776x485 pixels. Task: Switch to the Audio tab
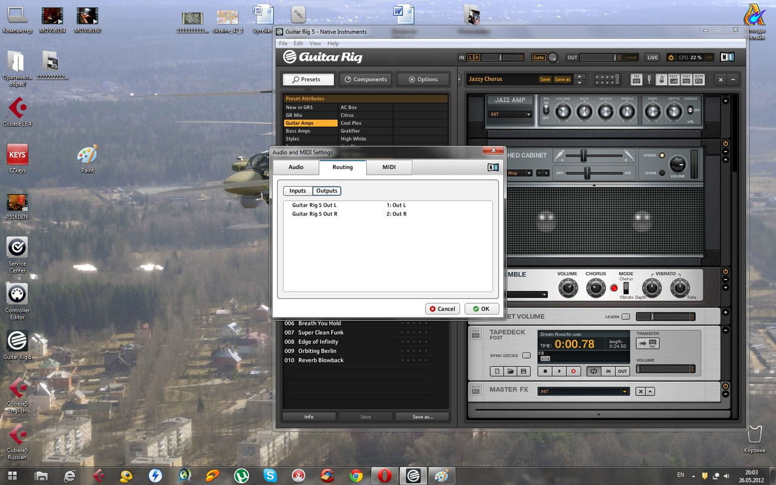point(296,167)
